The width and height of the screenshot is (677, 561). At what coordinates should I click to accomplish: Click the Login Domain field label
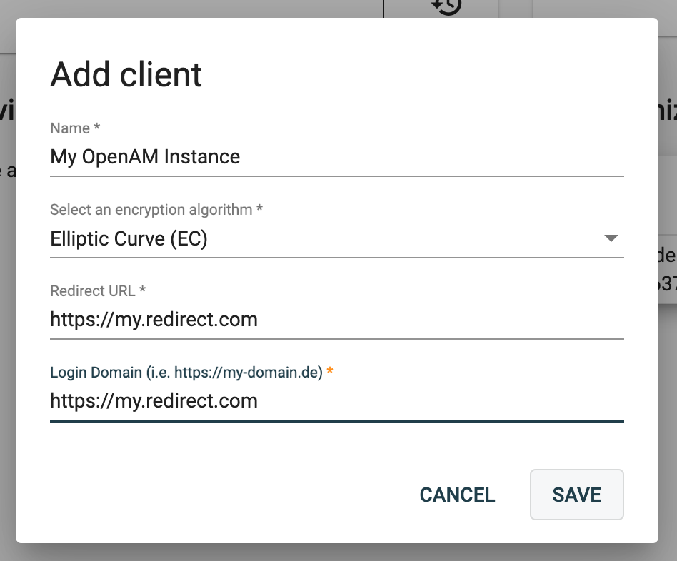(191, 373)
